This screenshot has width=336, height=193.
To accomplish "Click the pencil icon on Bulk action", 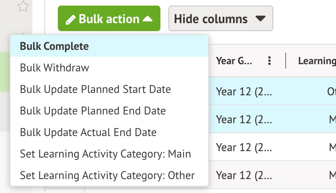I will [70, 19].
